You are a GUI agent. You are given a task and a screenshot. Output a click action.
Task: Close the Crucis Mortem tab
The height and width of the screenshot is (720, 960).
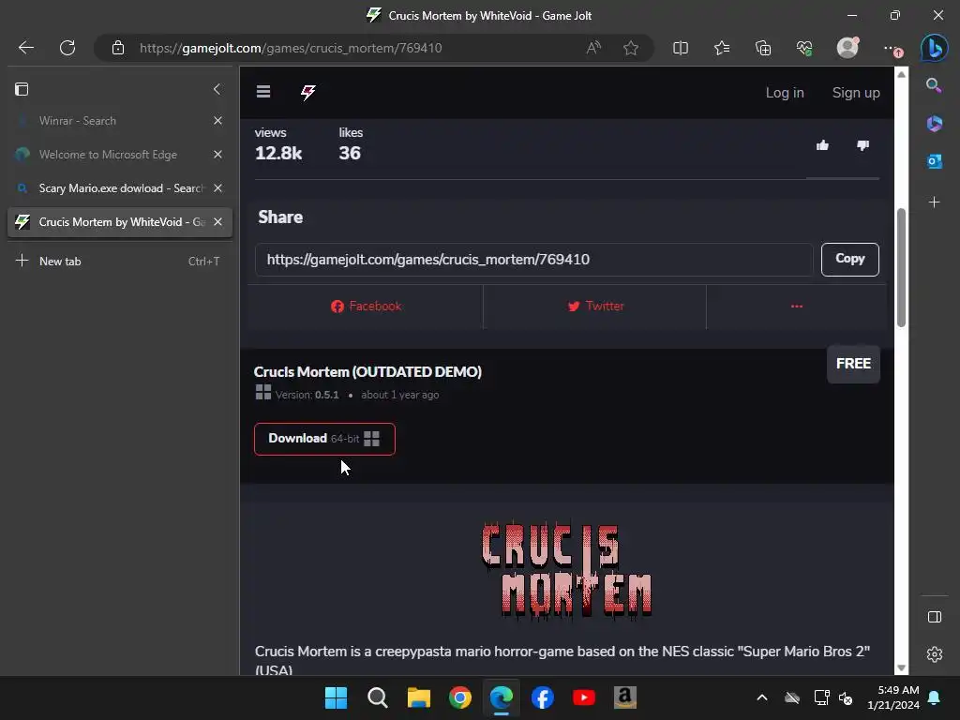click(x=217, y=221)
